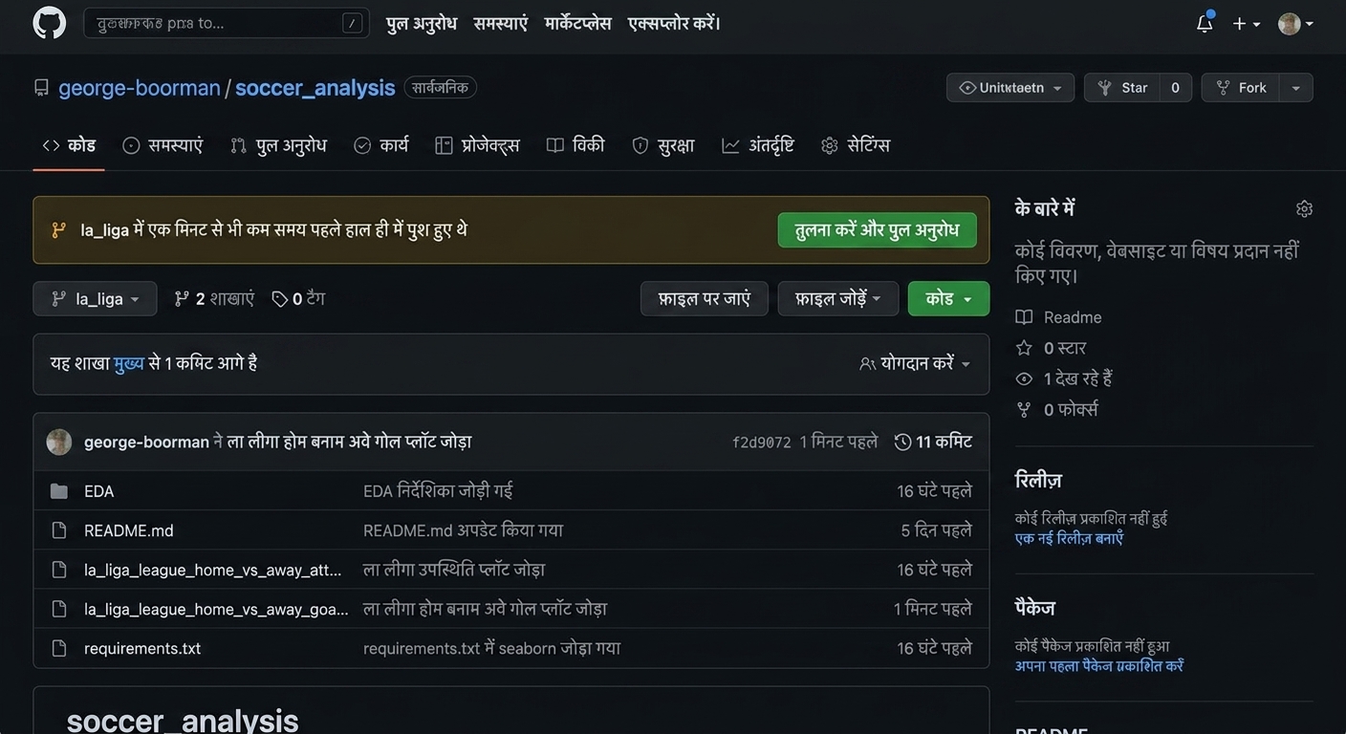
Task: Open README.md file
Action: [x=129, y=530]
